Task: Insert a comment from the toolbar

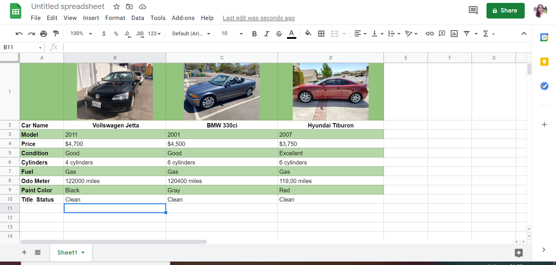Action: pos(442,34)
